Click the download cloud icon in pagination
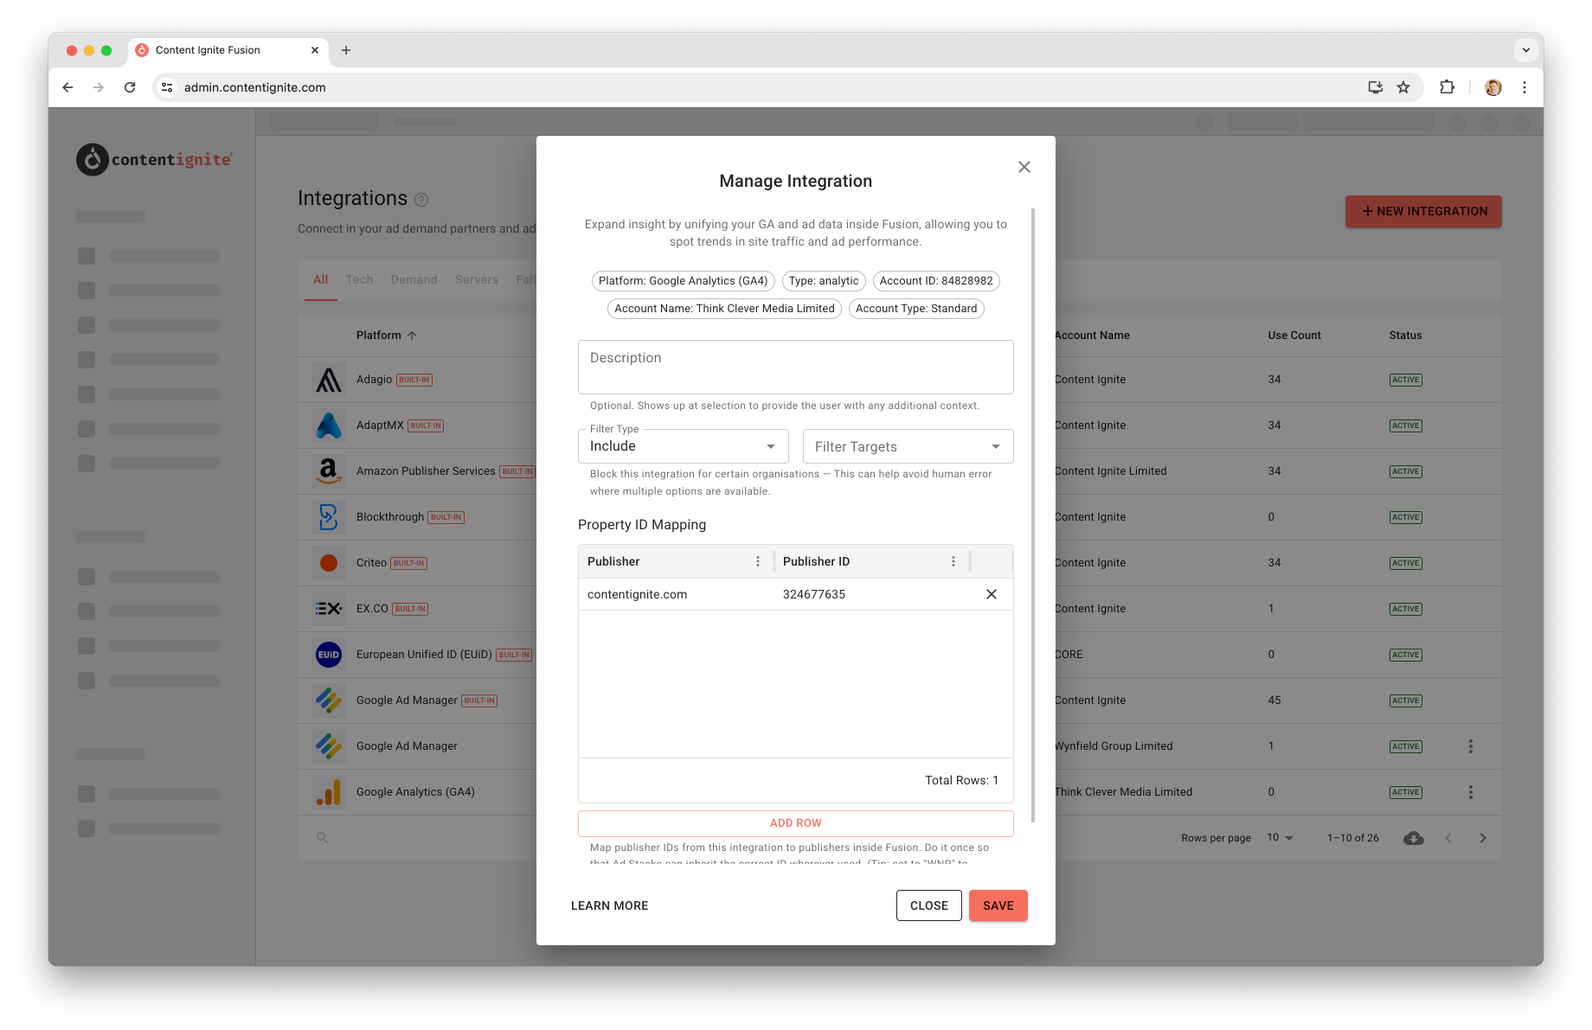Viewport: 1592px width, 1030px height. (x=1414, y=838)
